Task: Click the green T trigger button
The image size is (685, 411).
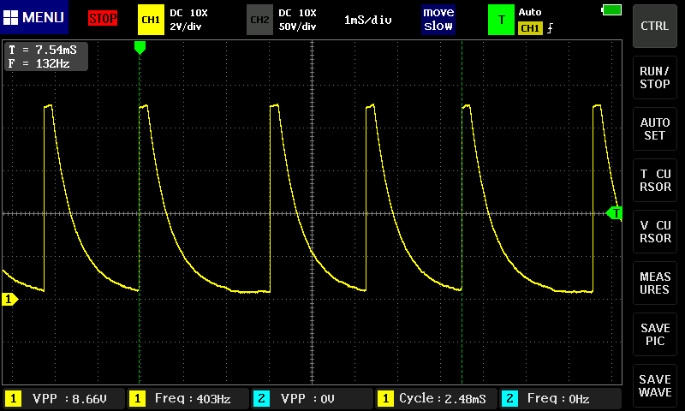Action: [x=501, y=20]
